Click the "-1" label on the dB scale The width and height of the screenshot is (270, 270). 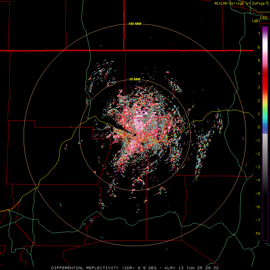(x=258, y=140)
